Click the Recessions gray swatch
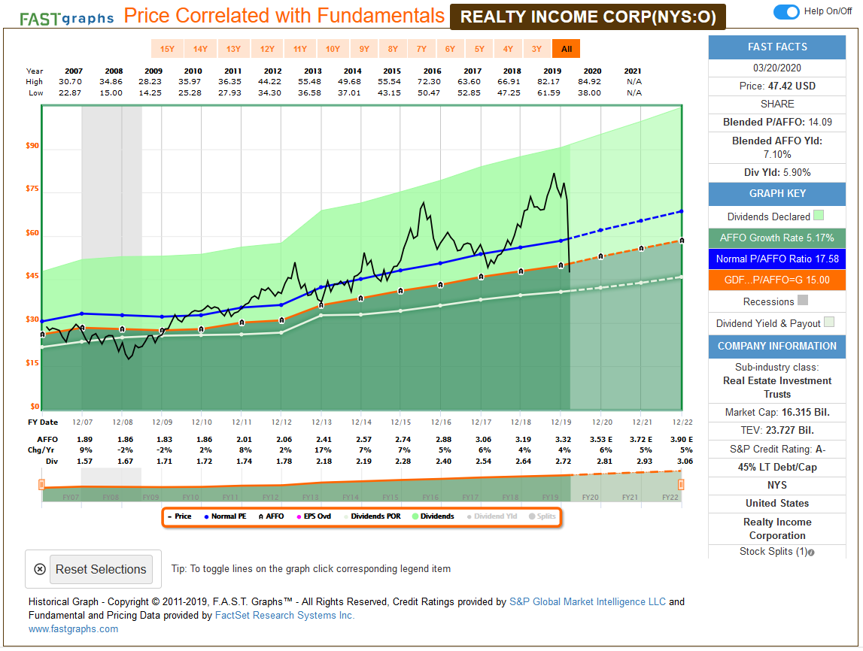Viewport: 863px width, 651px height. 803,301
